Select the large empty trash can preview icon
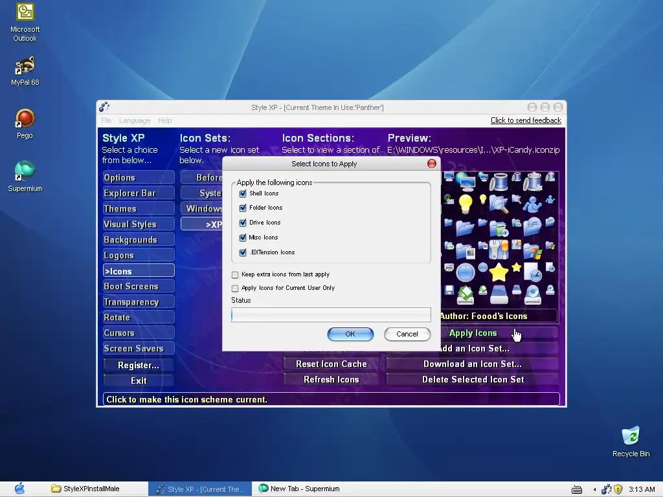Screen dimensions: 663x497 (499, 182)
